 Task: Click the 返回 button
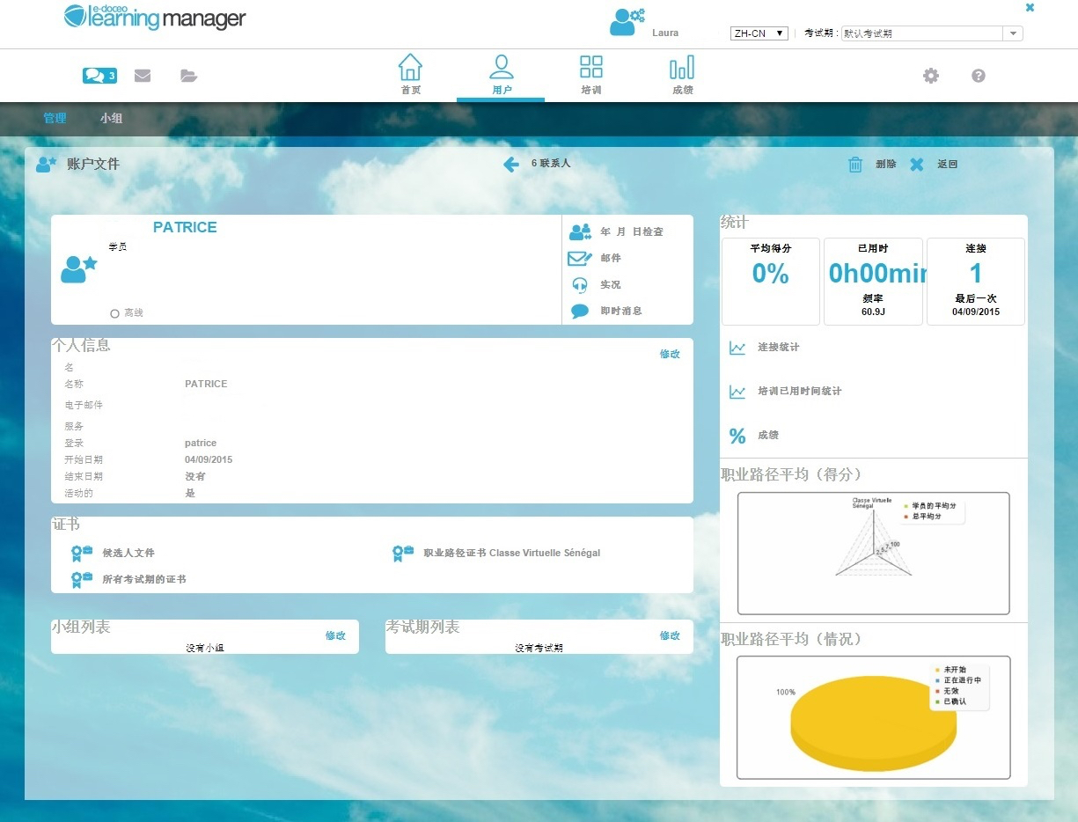[946, 165]
